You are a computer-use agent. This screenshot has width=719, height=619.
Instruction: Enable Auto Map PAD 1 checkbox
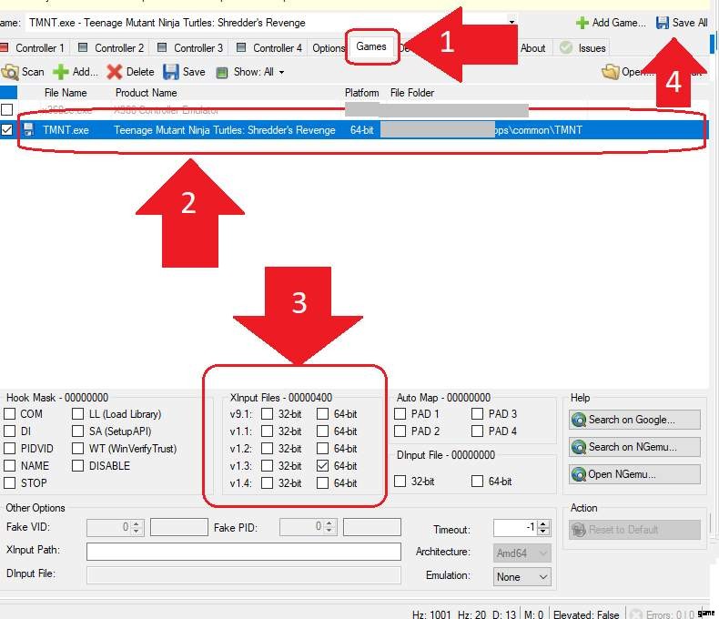[x=400, y=414]
